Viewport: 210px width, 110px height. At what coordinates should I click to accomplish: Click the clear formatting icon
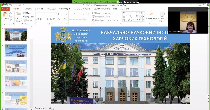(66, 14)
